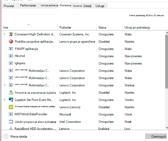The image size is (168, 141).
Task: Click the Uslužni program za alcon pokretanje icon
Action: (11, 121)
